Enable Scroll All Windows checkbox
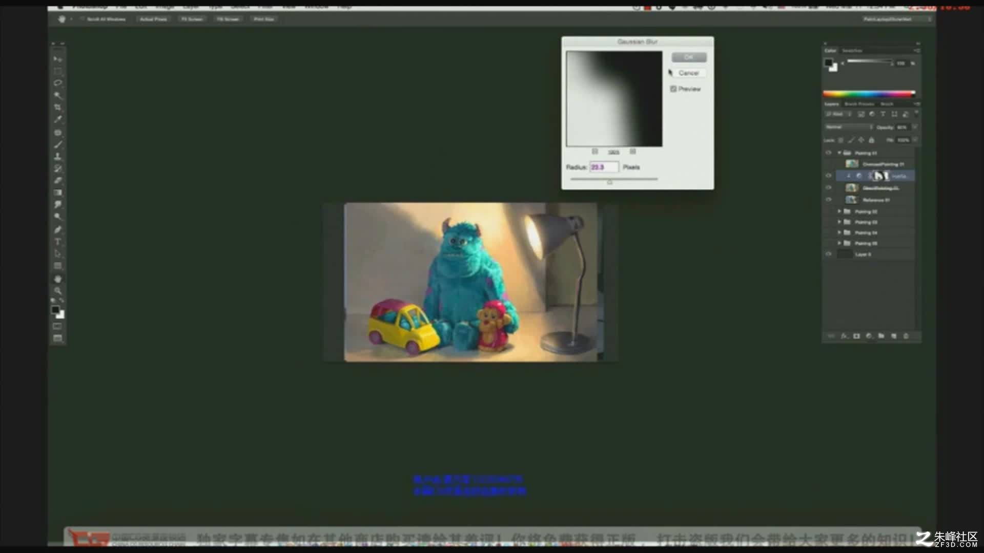Screen dimensions: 984x553 [x=82, y=19]
